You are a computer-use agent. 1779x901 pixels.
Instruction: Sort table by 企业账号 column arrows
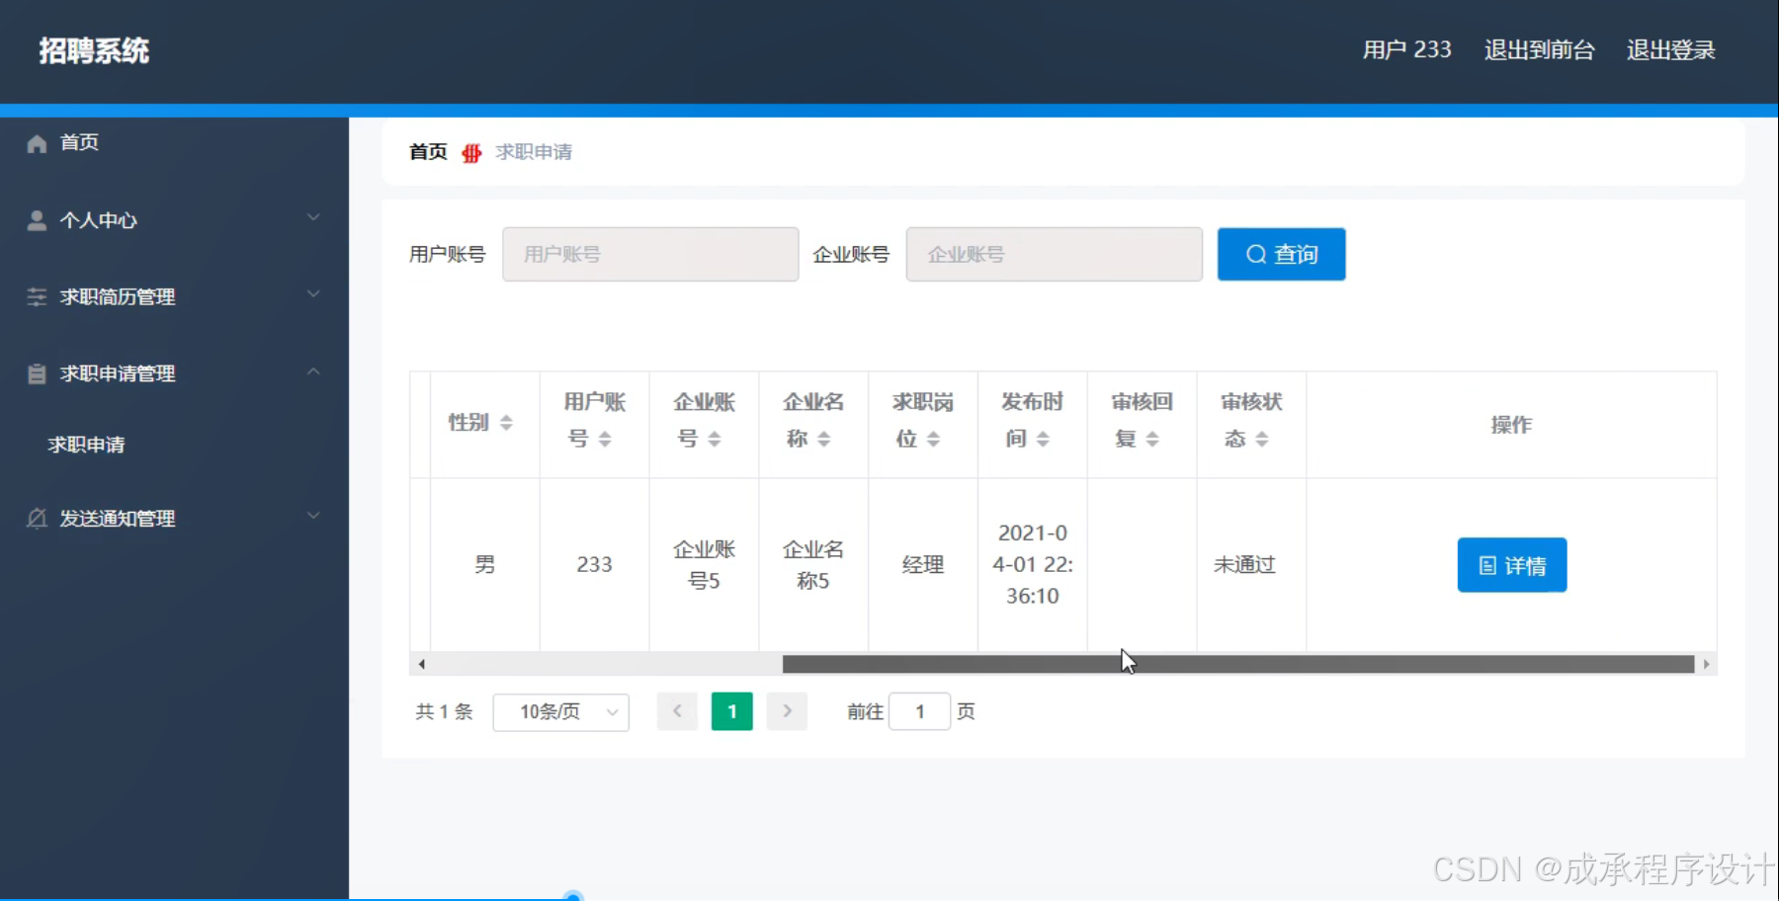[715, 439]
